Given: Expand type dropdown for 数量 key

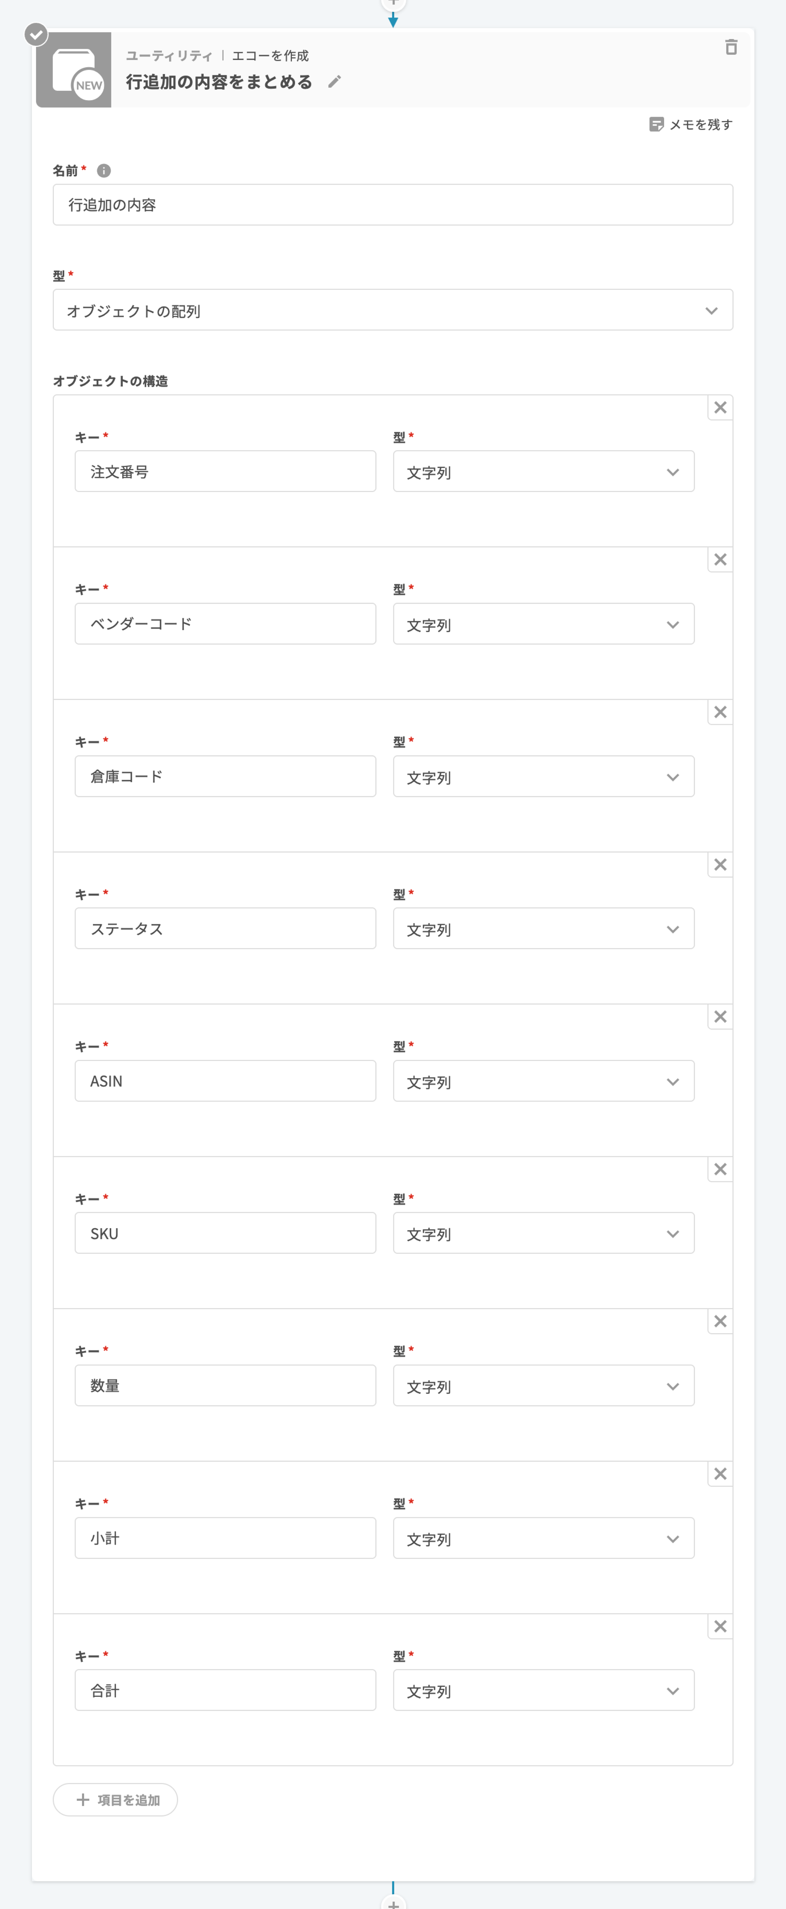Looking at the screenshot, I should point(543,1386).
